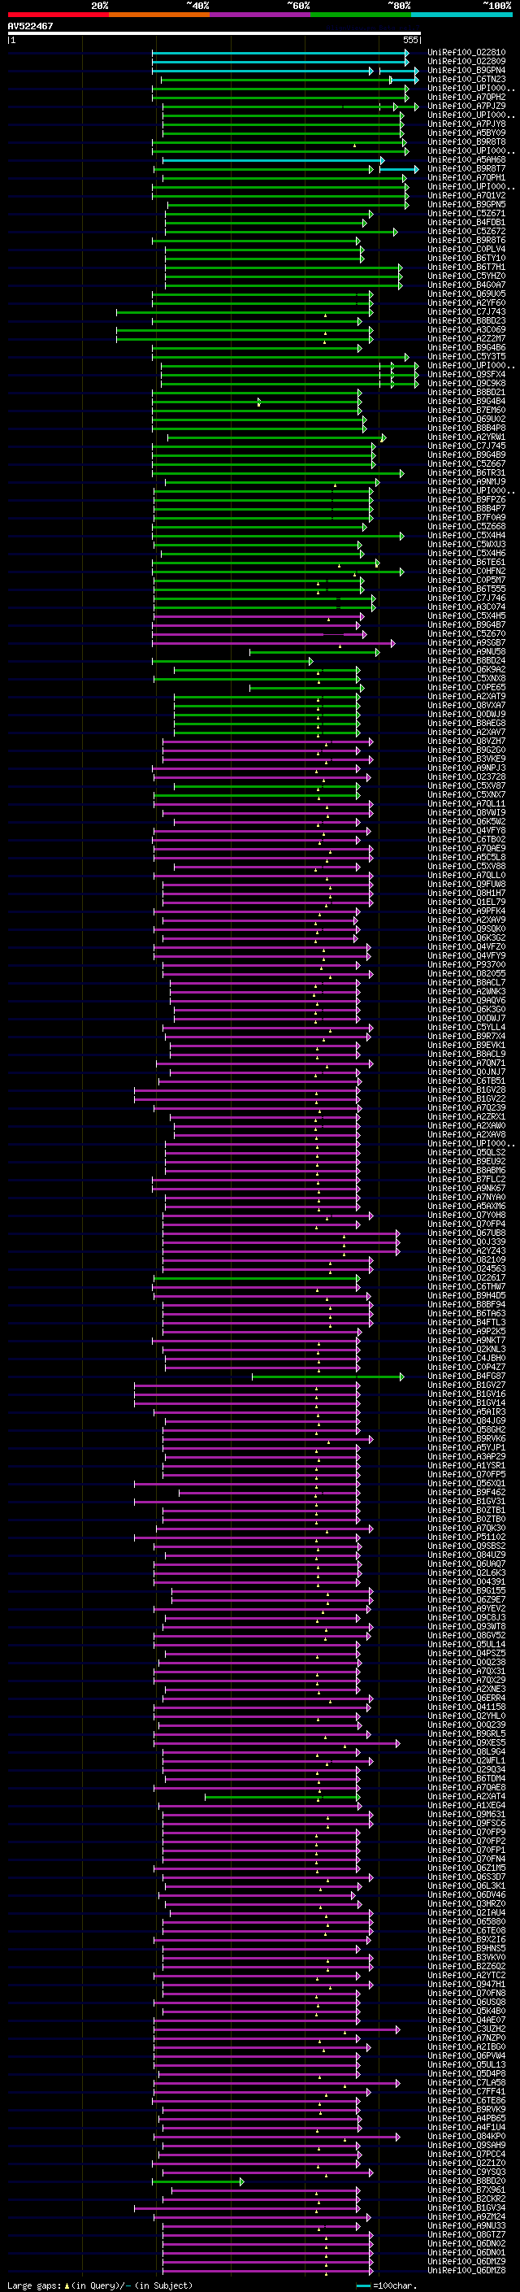Select the UniRef100_B4FD81 label
The height and width of the screenshot is (2292, 520).
tap(466, 223)
